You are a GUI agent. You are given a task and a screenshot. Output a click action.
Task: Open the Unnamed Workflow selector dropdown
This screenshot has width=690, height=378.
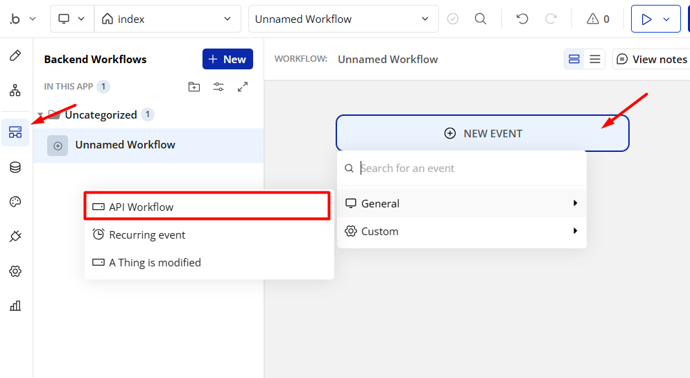343,19
